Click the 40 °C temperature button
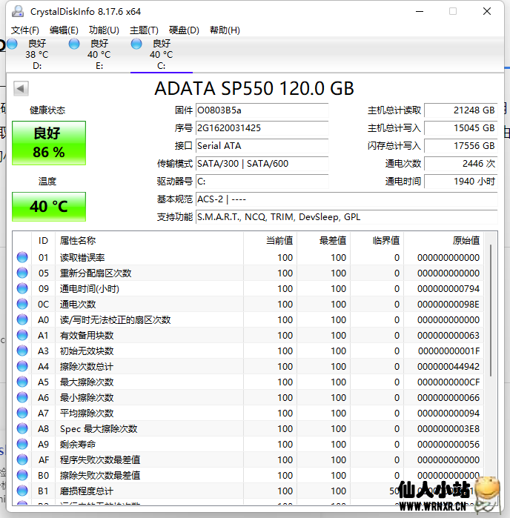The width and height of the screenshot is (510, 518). tap(49, 207)
